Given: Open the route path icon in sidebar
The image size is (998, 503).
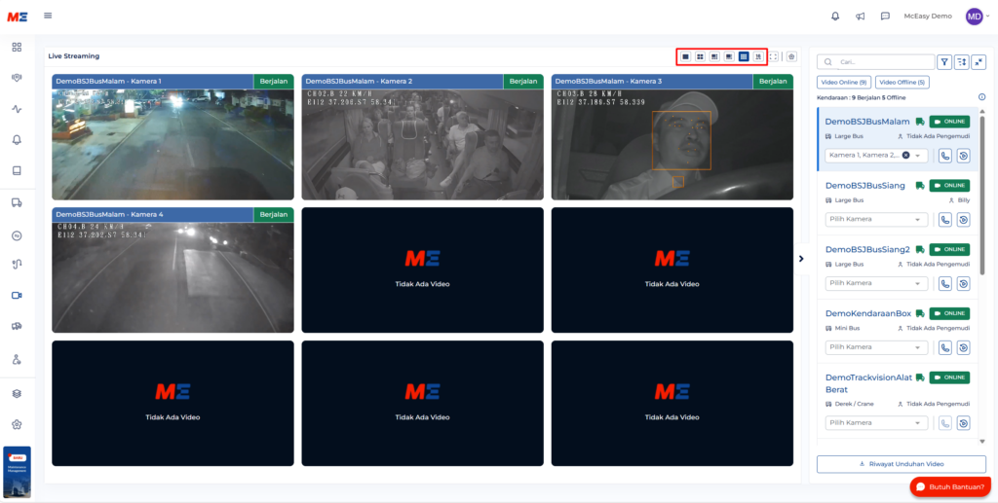Looking at the screenshot, I should coord(18,265).
